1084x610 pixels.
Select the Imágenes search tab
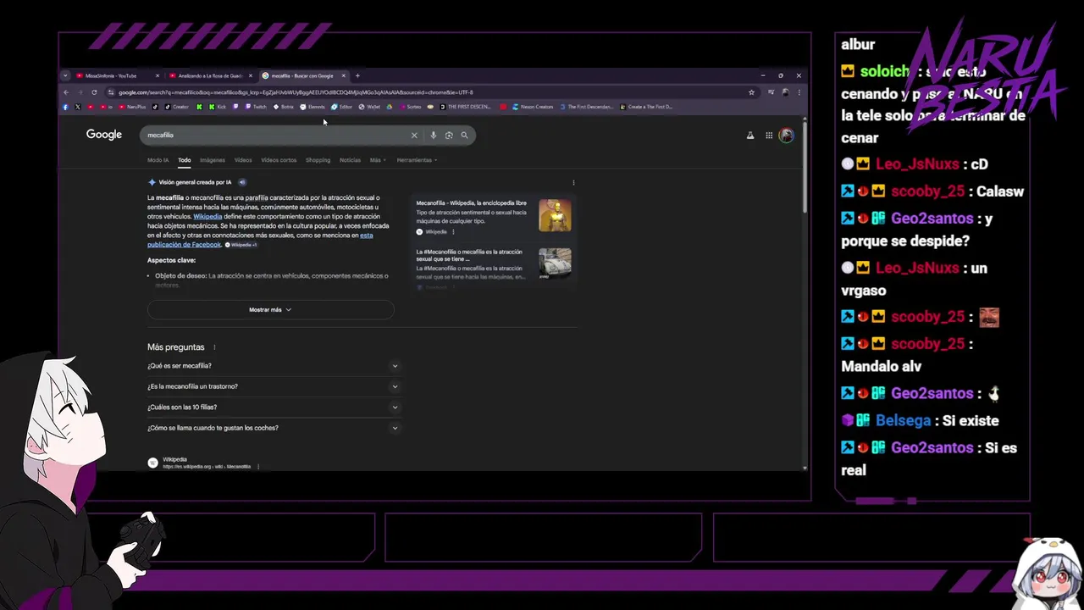(213, 160)
